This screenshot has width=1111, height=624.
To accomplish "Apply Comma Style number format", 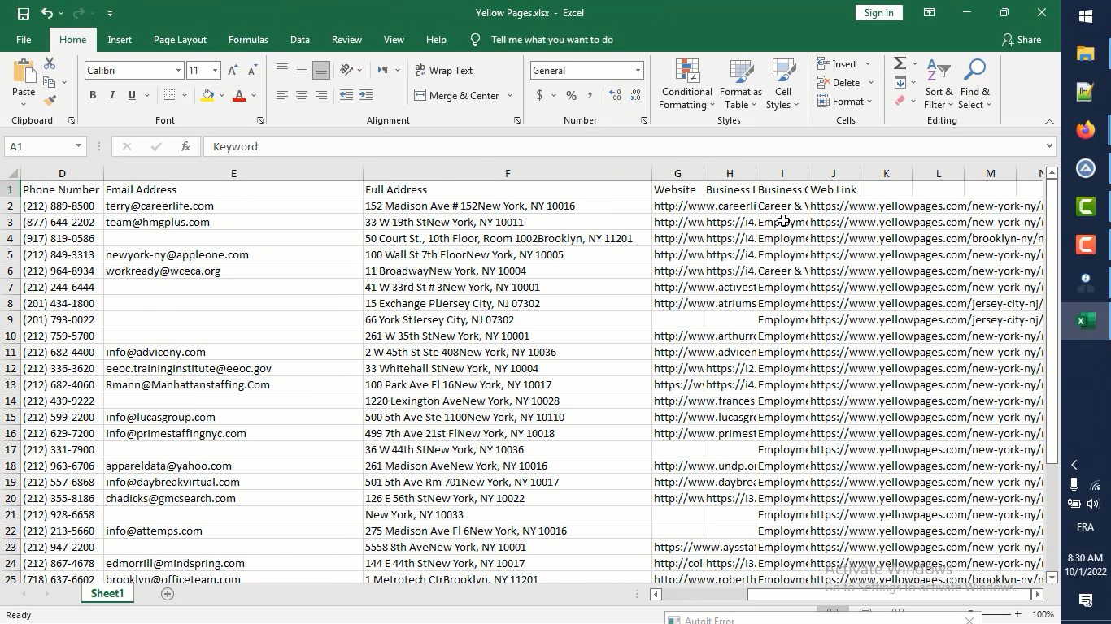I will click(590, 96).
